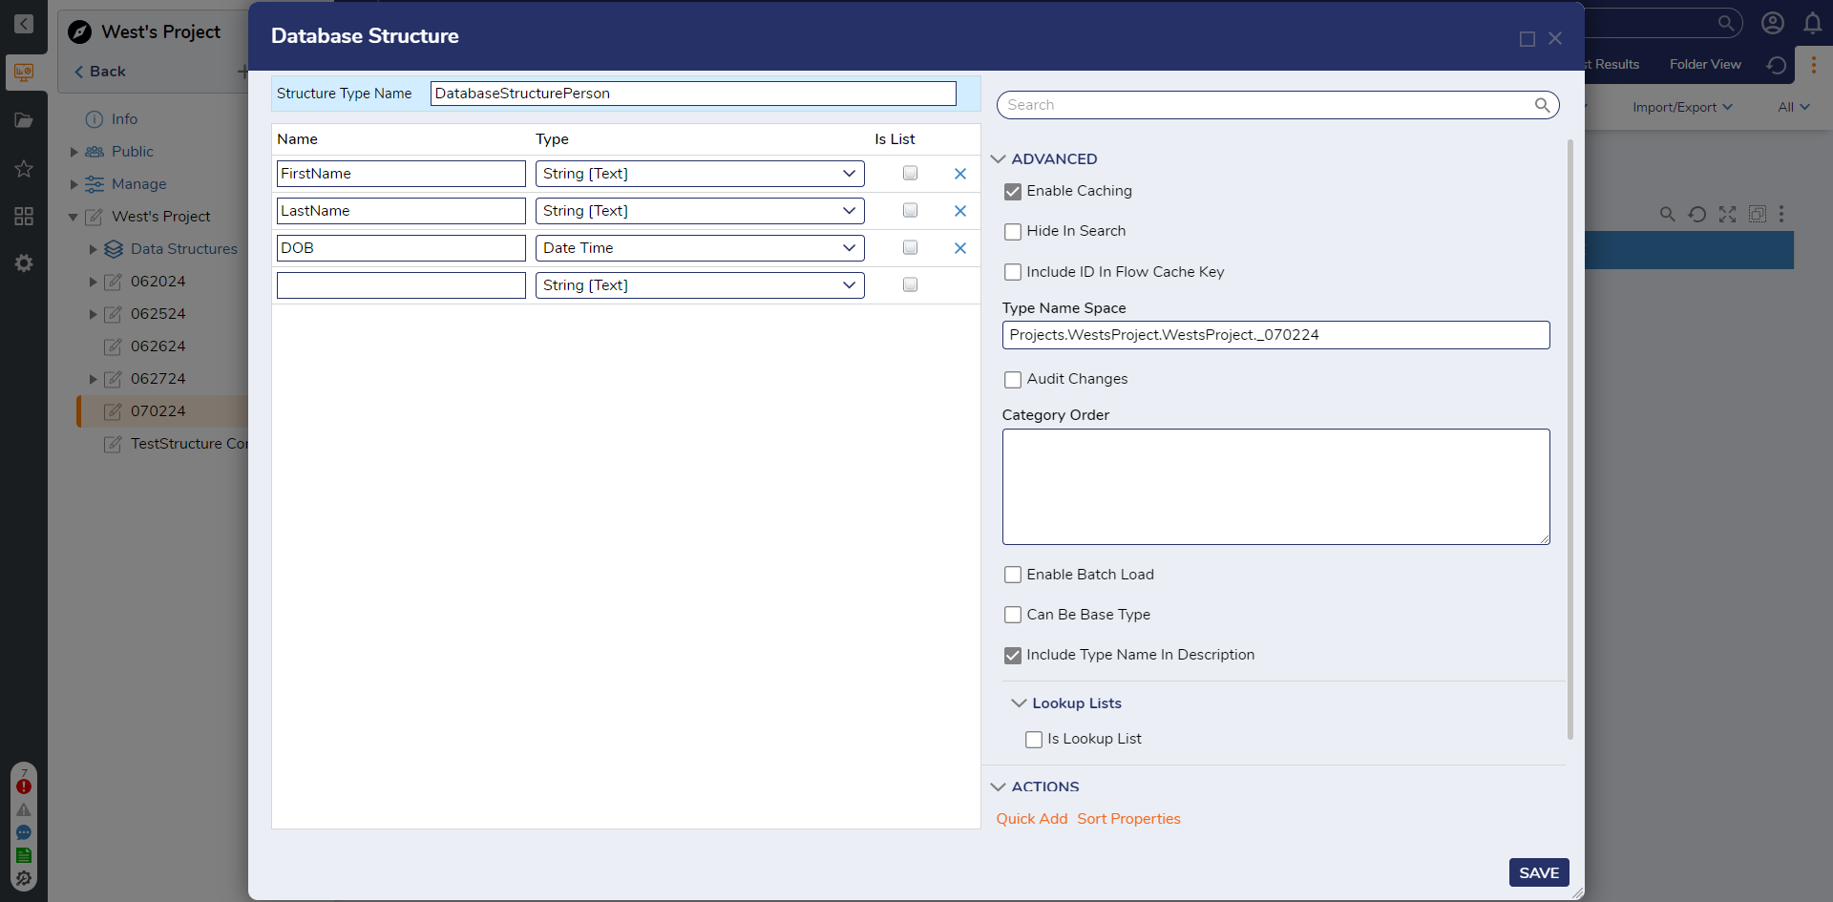Open the grey vertical dots options menu
Image resolution: width=1833 pixels, height=902 pixels.
1781,214
